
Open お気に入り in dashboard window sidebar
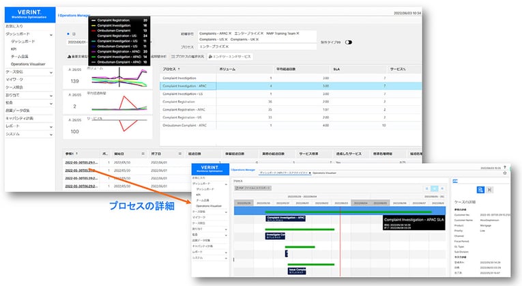[x=14, y=26]
